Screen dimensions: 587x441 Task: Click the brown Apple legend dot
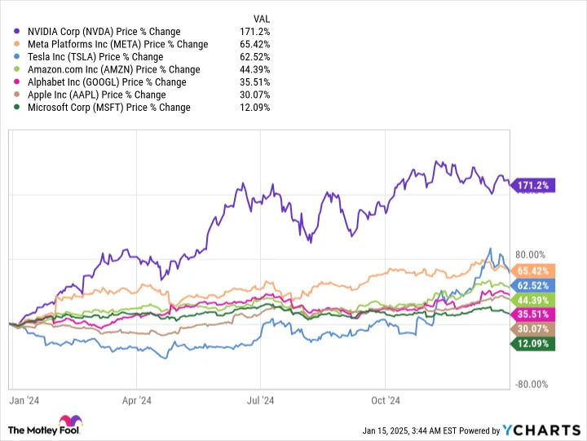(16, 95)
